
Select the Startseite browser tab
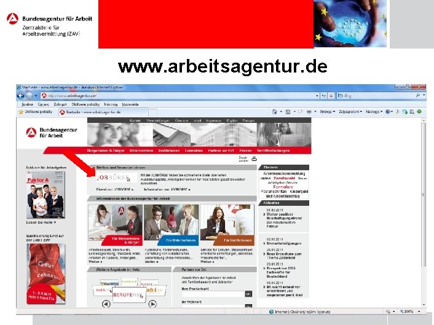pos(103,112)
